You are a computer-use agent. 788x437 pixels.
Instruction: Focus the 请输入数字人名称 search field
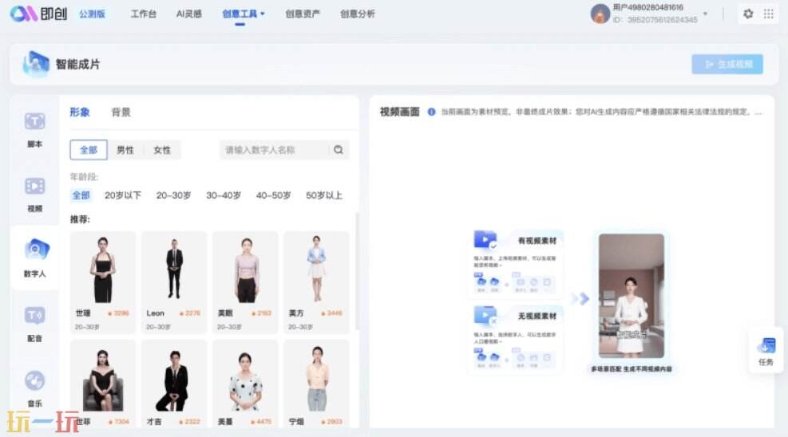(274, 149)
